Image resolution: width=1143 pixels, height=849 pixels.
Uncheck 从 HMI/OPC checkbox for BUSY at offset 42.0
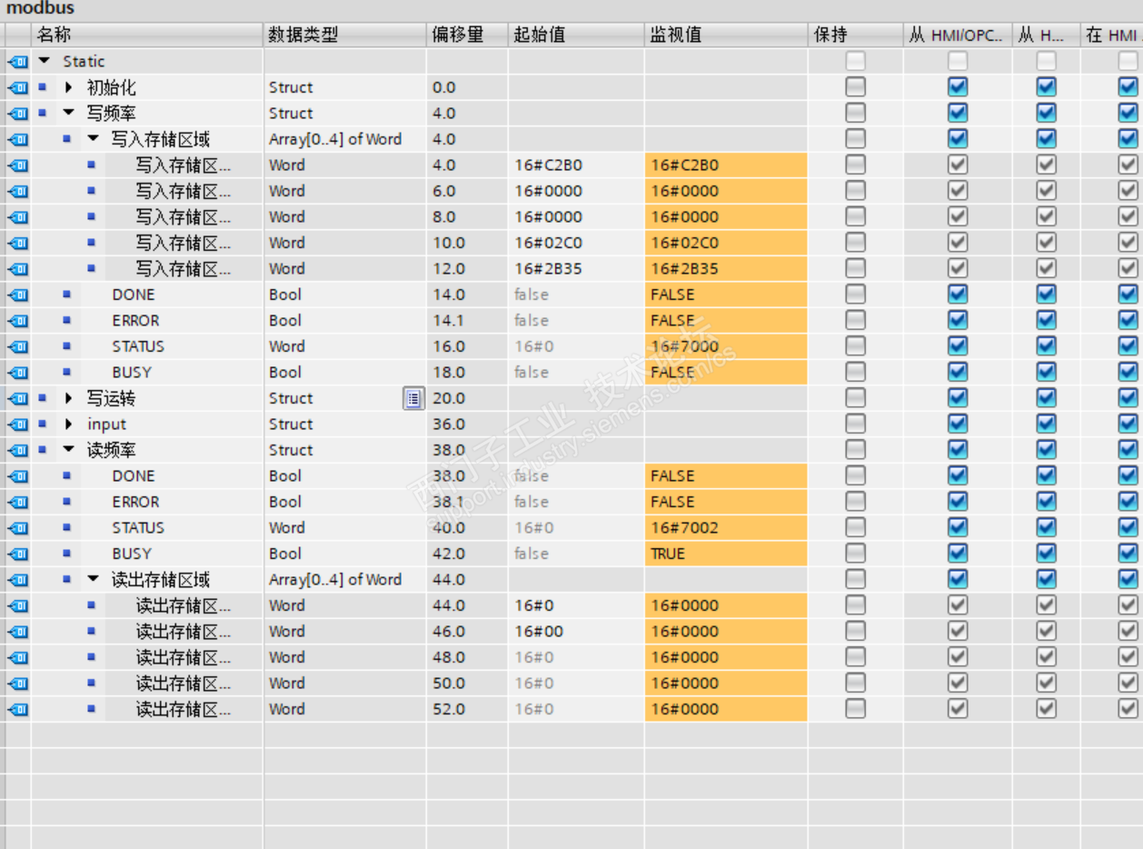click(x=958, y=554)
